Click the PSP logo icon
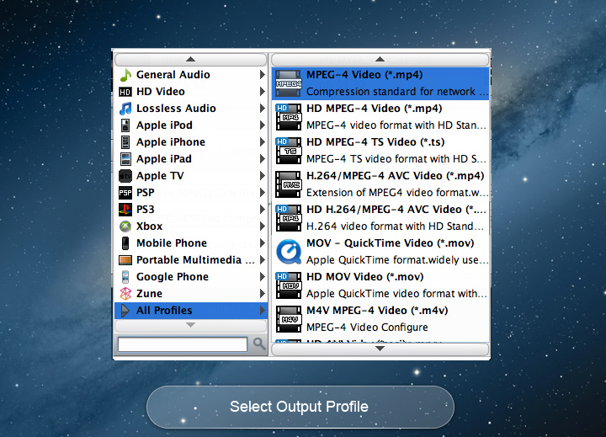Image resolution: width=606 pixels, height=437 pixels. (125, 193)
